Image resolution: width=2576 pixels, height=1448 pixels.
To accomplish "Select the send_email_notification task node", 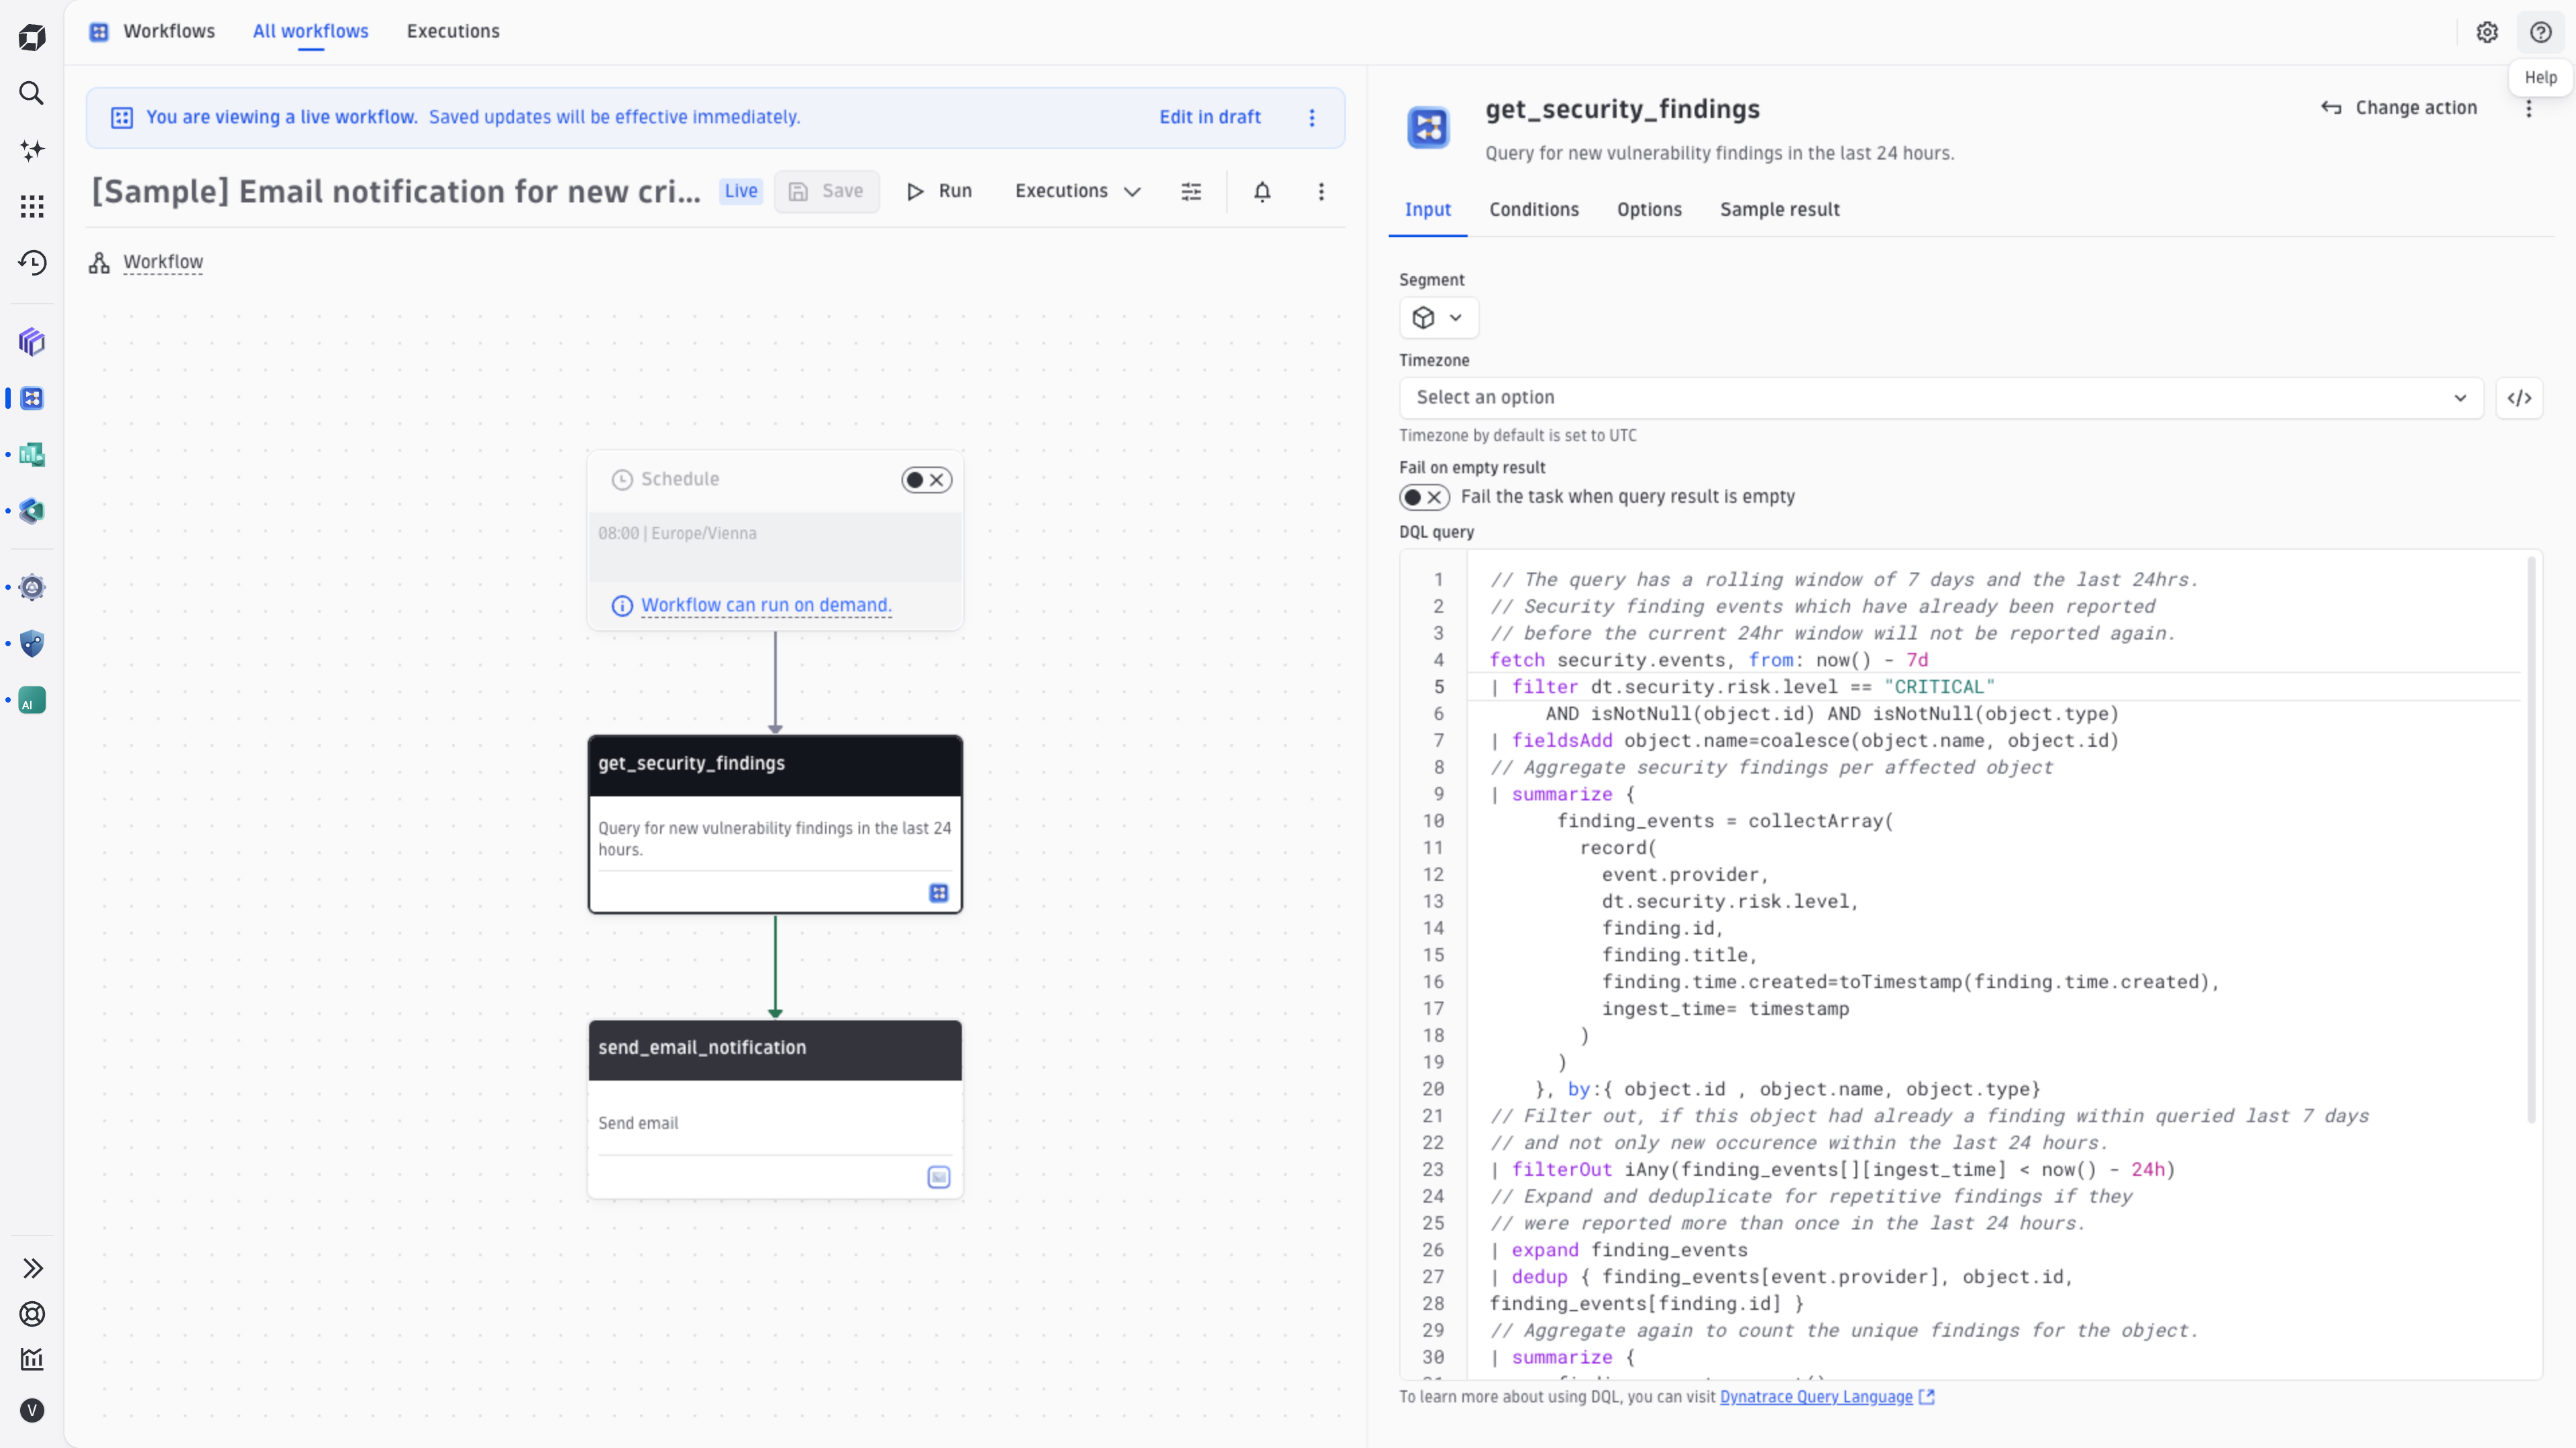I will tap(775, 1109).
